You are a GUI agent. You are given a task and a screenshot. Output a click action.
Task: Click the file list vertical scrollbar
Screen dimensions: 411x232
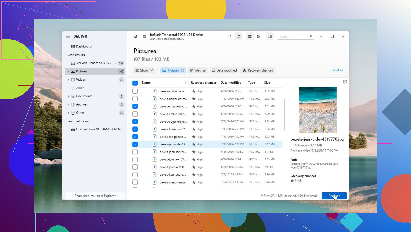(284, 115)
